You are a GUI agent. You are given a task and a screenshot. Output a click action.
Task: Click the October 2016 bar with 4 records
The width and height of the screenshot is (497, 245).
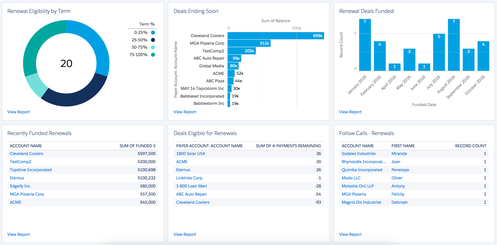coord(483,56)
